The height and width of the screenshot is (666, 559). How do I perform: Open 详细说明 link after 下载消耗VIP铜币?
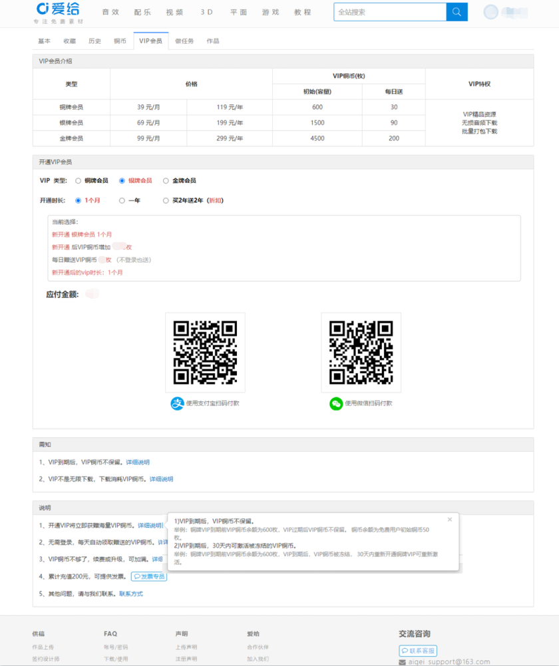162,479
